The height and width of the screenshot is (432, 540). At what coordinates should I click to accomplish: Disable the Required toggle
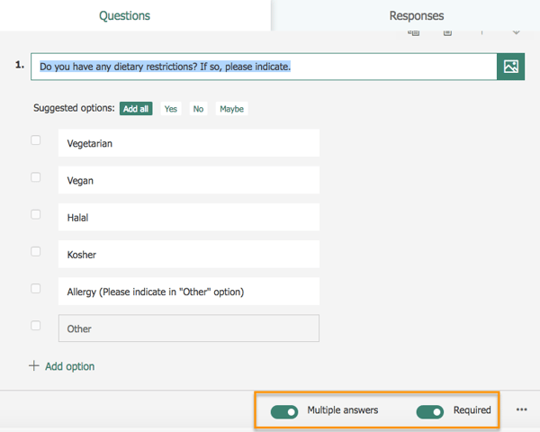[430, 411]
